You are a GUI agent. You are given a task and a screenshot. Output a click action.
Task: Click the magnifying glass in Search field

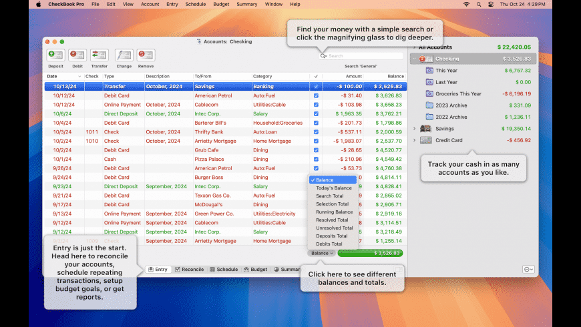tap(323, 56)
